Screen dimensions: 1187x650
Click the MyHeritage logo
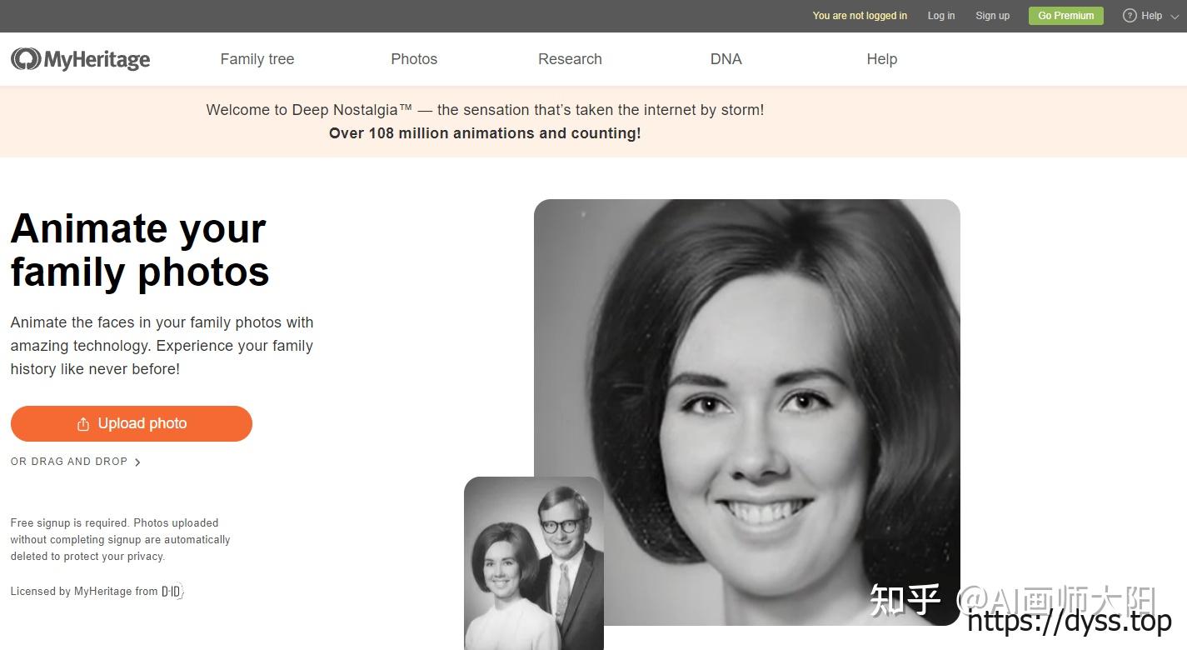[x=80, y=59]
